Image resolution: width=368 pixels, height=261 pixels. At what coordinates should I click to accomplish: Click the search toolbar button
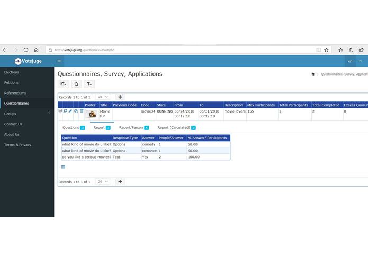[76, 84]
